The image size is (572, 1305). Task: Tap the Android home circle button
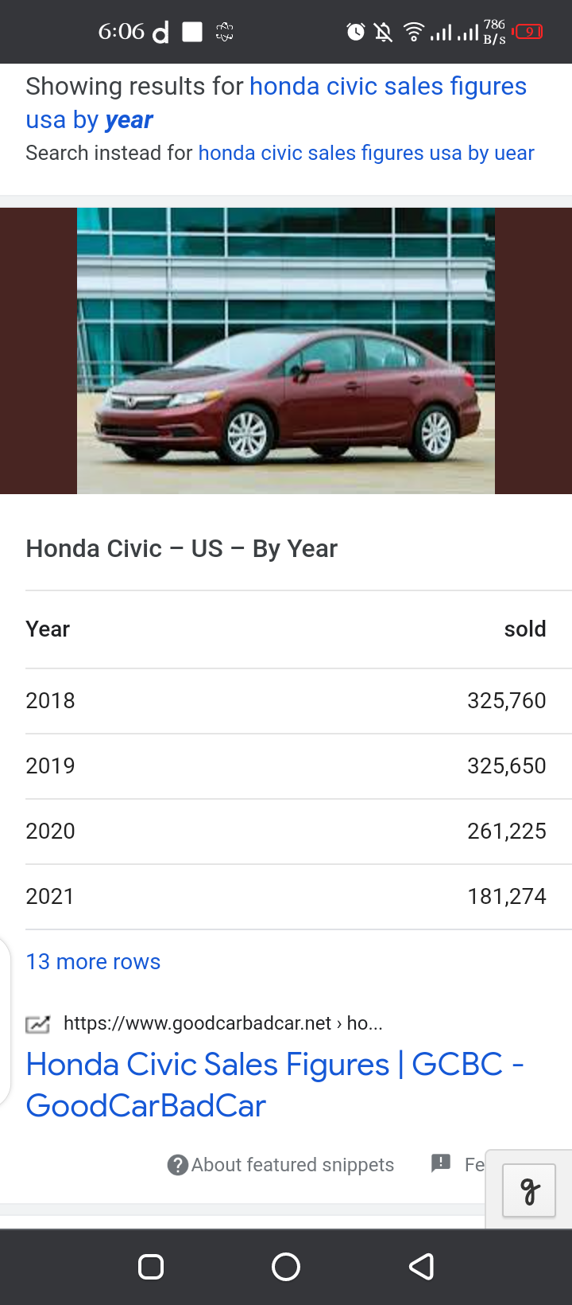(x=286, y=1267)
